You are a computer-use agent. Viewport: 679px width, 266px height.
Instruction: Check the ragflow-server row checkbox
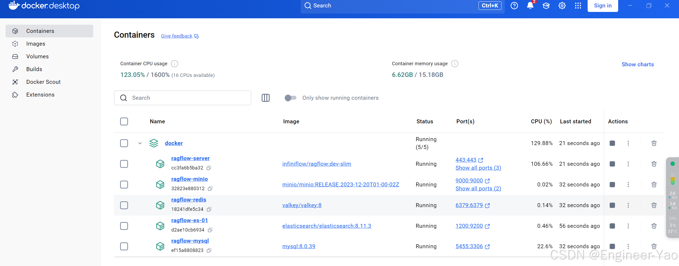pyautogui.click(x=124, y=164)
